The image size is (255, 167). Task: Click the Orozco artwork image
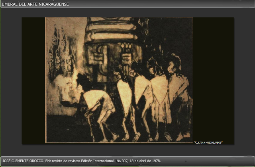pos(119,80)
